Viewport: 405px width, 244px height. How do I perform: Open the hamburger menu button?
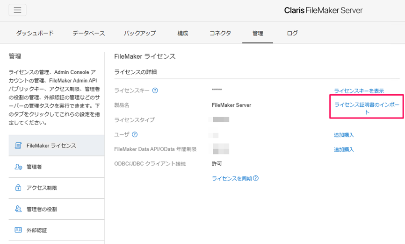coord(17,10)
